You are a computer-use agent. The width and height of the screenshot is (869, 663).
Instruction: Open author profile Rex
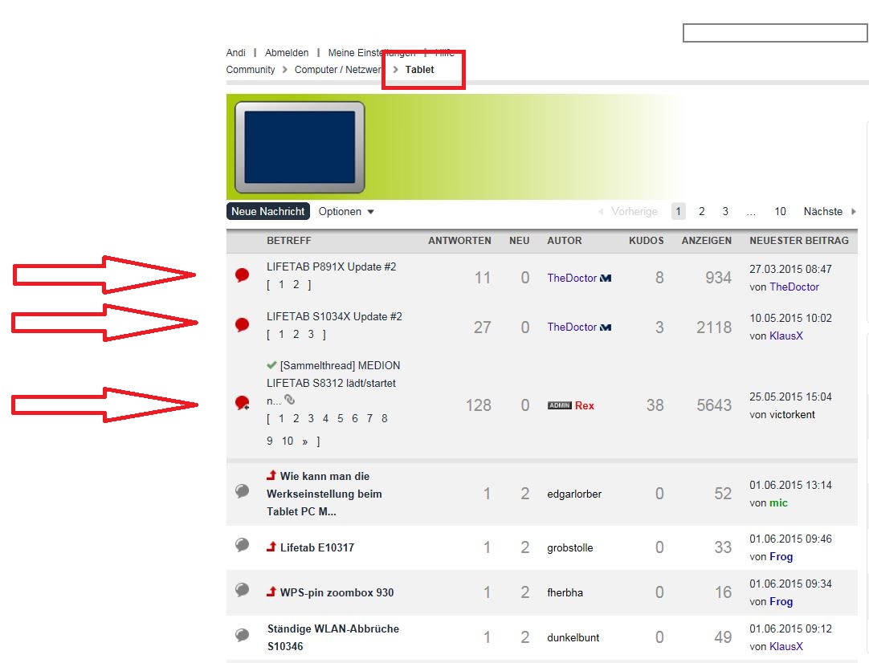point(585,405)
